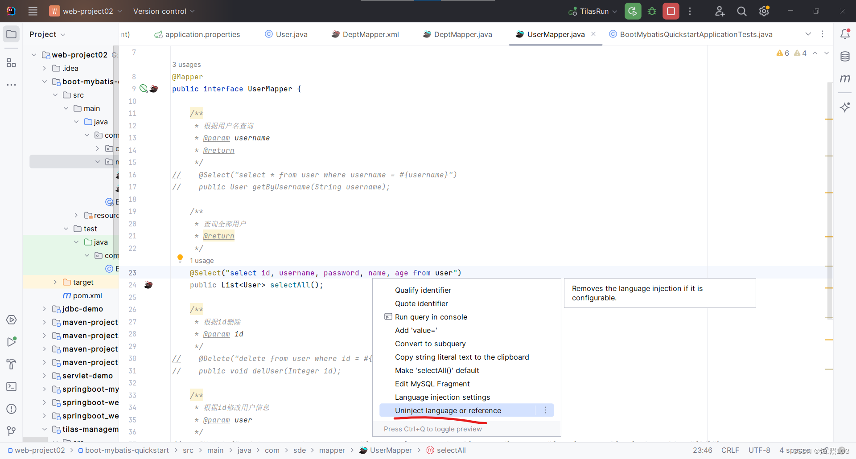Open the Git tool window
The height and width of the screenshot is (459, 856).
(x=12, y=431)
